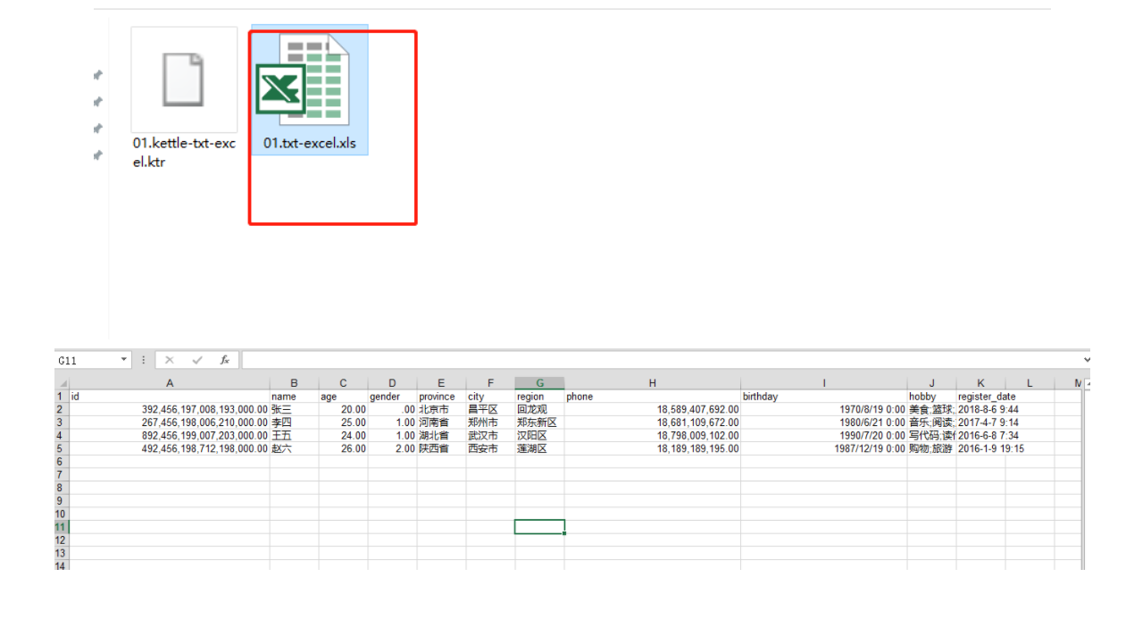
Task: Click cell with id 892,456,199,007,203,000.00
Action: [x=170, y=436]
